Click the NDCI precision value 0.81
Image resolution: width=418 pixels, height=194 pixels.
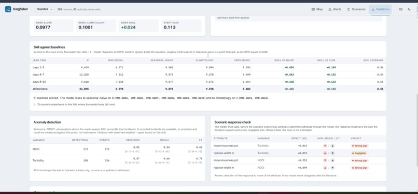click(x=137, y=147)
